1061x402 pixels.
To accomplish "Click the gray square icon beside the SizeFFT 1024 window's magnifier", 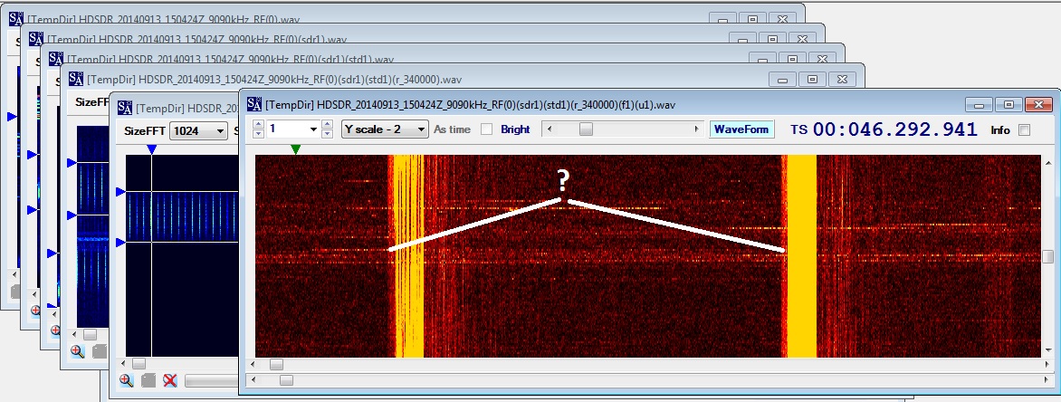I will (x=148, y=380).
